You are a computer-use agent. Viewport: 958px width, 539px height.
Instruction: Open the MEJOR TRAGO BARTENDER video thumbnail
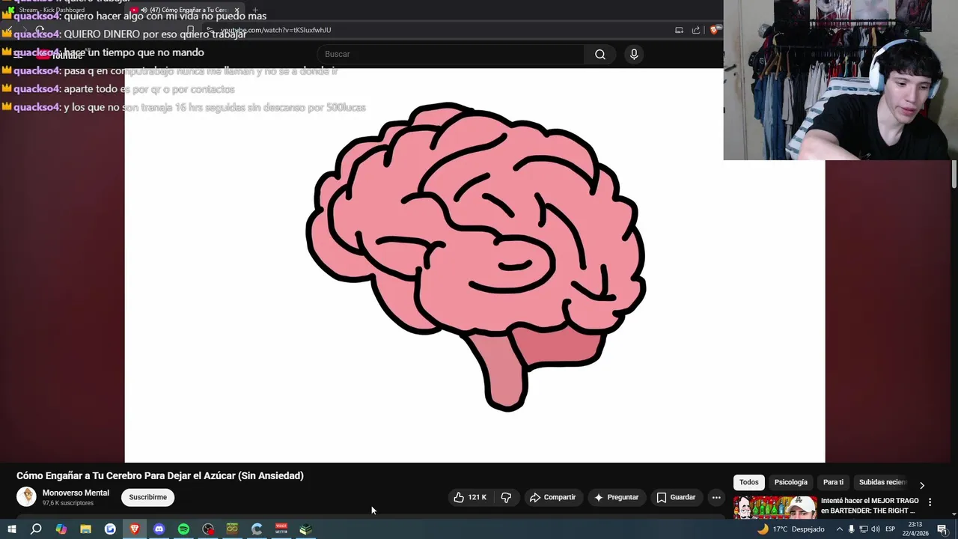point(775,508)
